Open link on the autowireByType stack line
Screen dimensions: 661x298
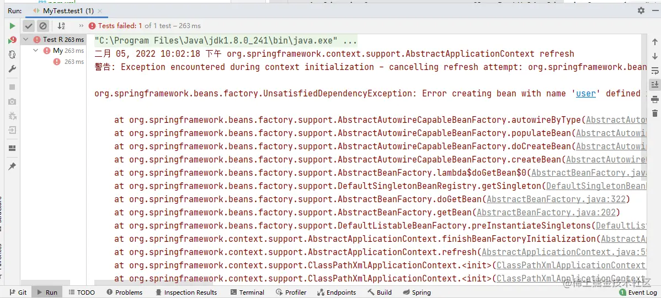pos(616,120)
